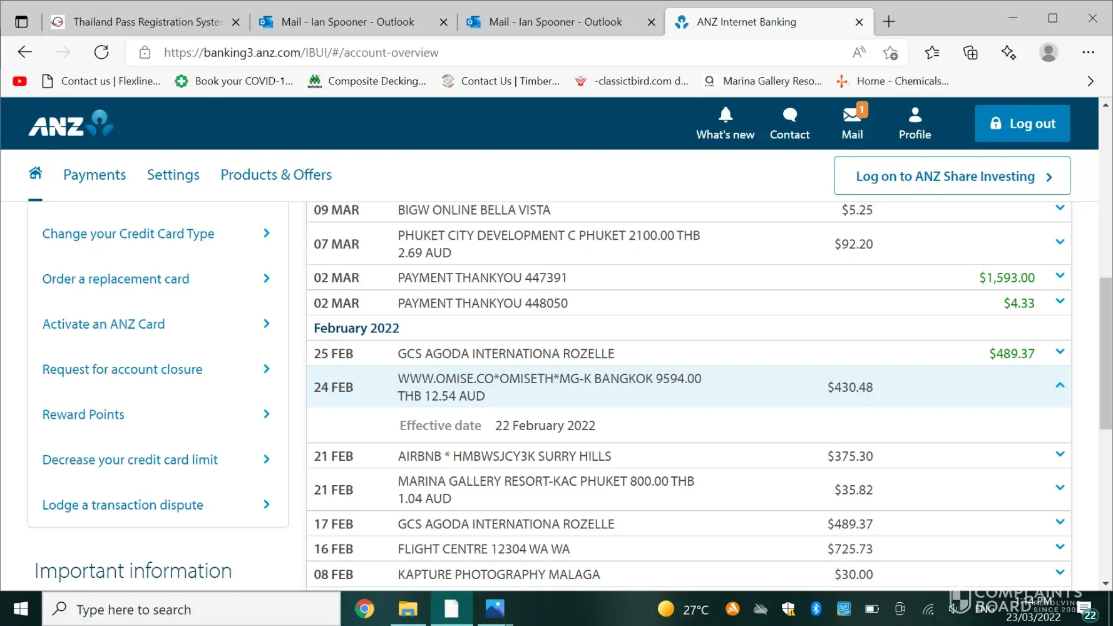Screen dimensions: 1113x626
Task: Expand the $1,593.00 Payment Thankyou row
Action: (x=1060, y=276)
